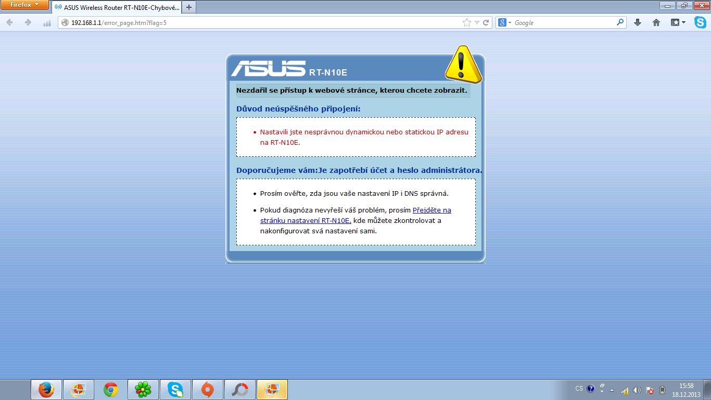Open Firefox from the taskbar
This screenshot has height=400, width=711.
[47, 390]
